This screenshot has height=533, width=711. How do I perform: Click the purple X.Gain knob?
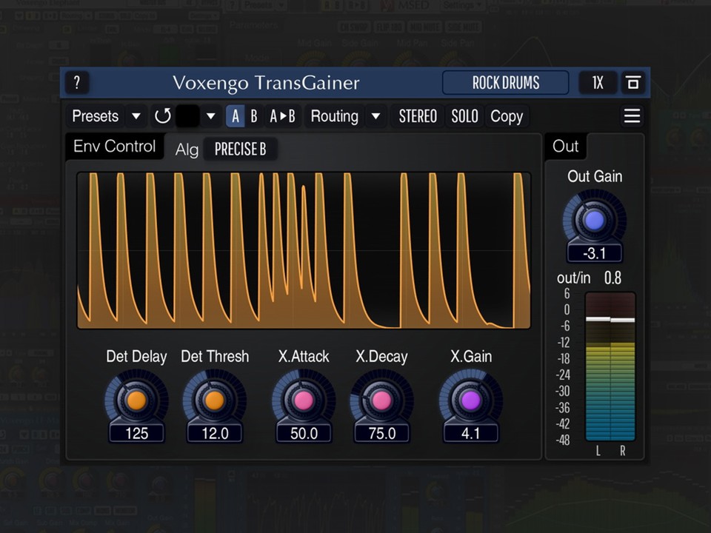coord(471,400)
